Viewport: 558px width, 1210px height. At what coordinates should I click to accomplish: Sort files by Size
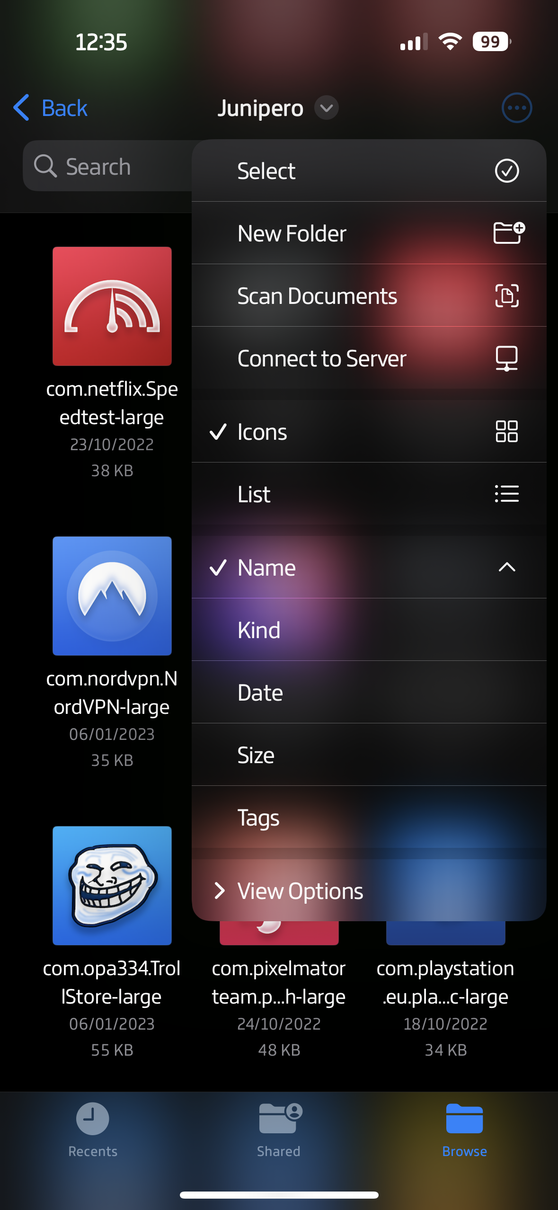369,755
